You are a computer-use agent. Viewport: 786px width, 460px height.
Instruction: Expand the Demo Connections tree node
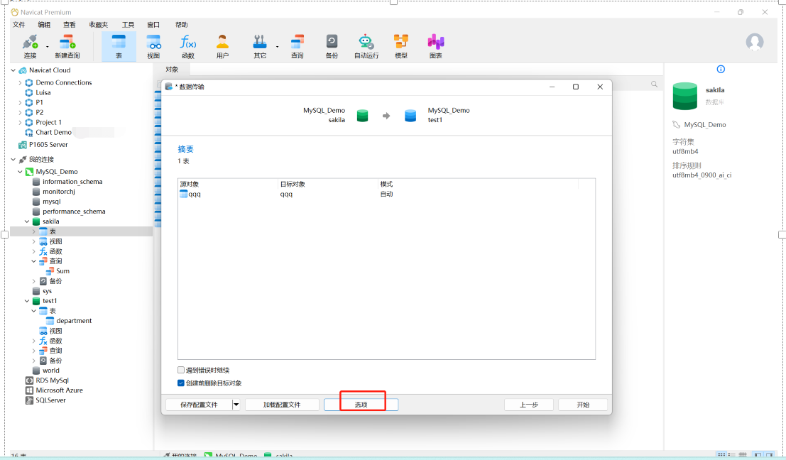[21, 83]
